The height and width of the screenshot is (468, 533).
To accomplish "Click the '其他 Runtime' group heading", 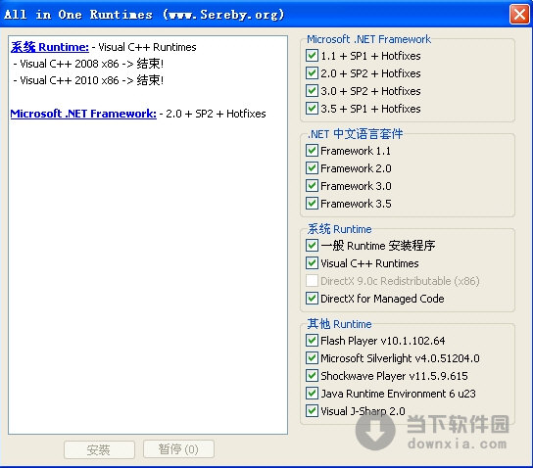I will coord(339,324).
